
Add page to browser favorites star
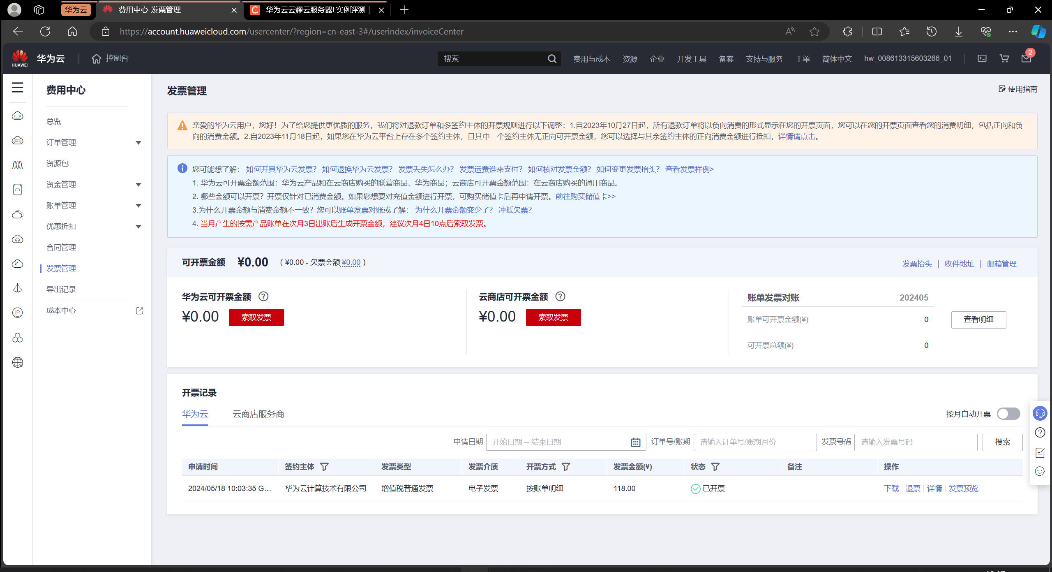pyautogui.click(x=814, y=32)
